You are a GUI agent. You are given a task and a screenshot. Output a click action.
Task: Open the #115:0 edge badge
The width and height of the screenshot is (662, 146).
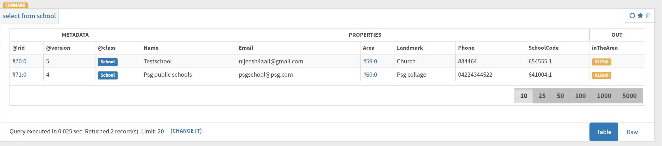601,62
